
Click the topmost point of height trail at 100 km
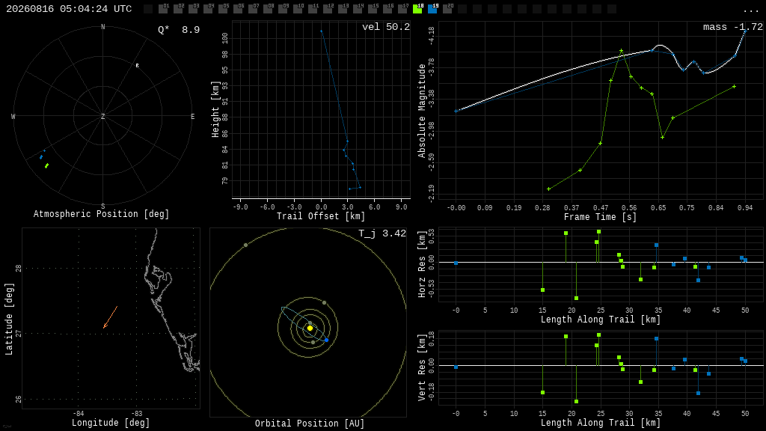321,31
